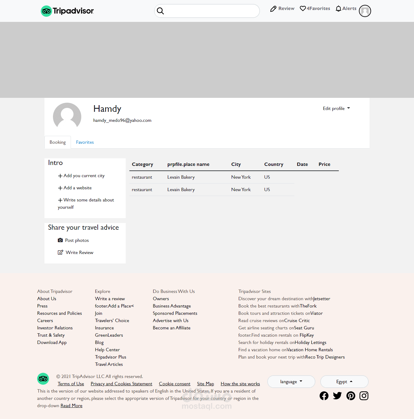414x419 pixels.
Task: Open Travel Articles link
Action: pos(109,364)
